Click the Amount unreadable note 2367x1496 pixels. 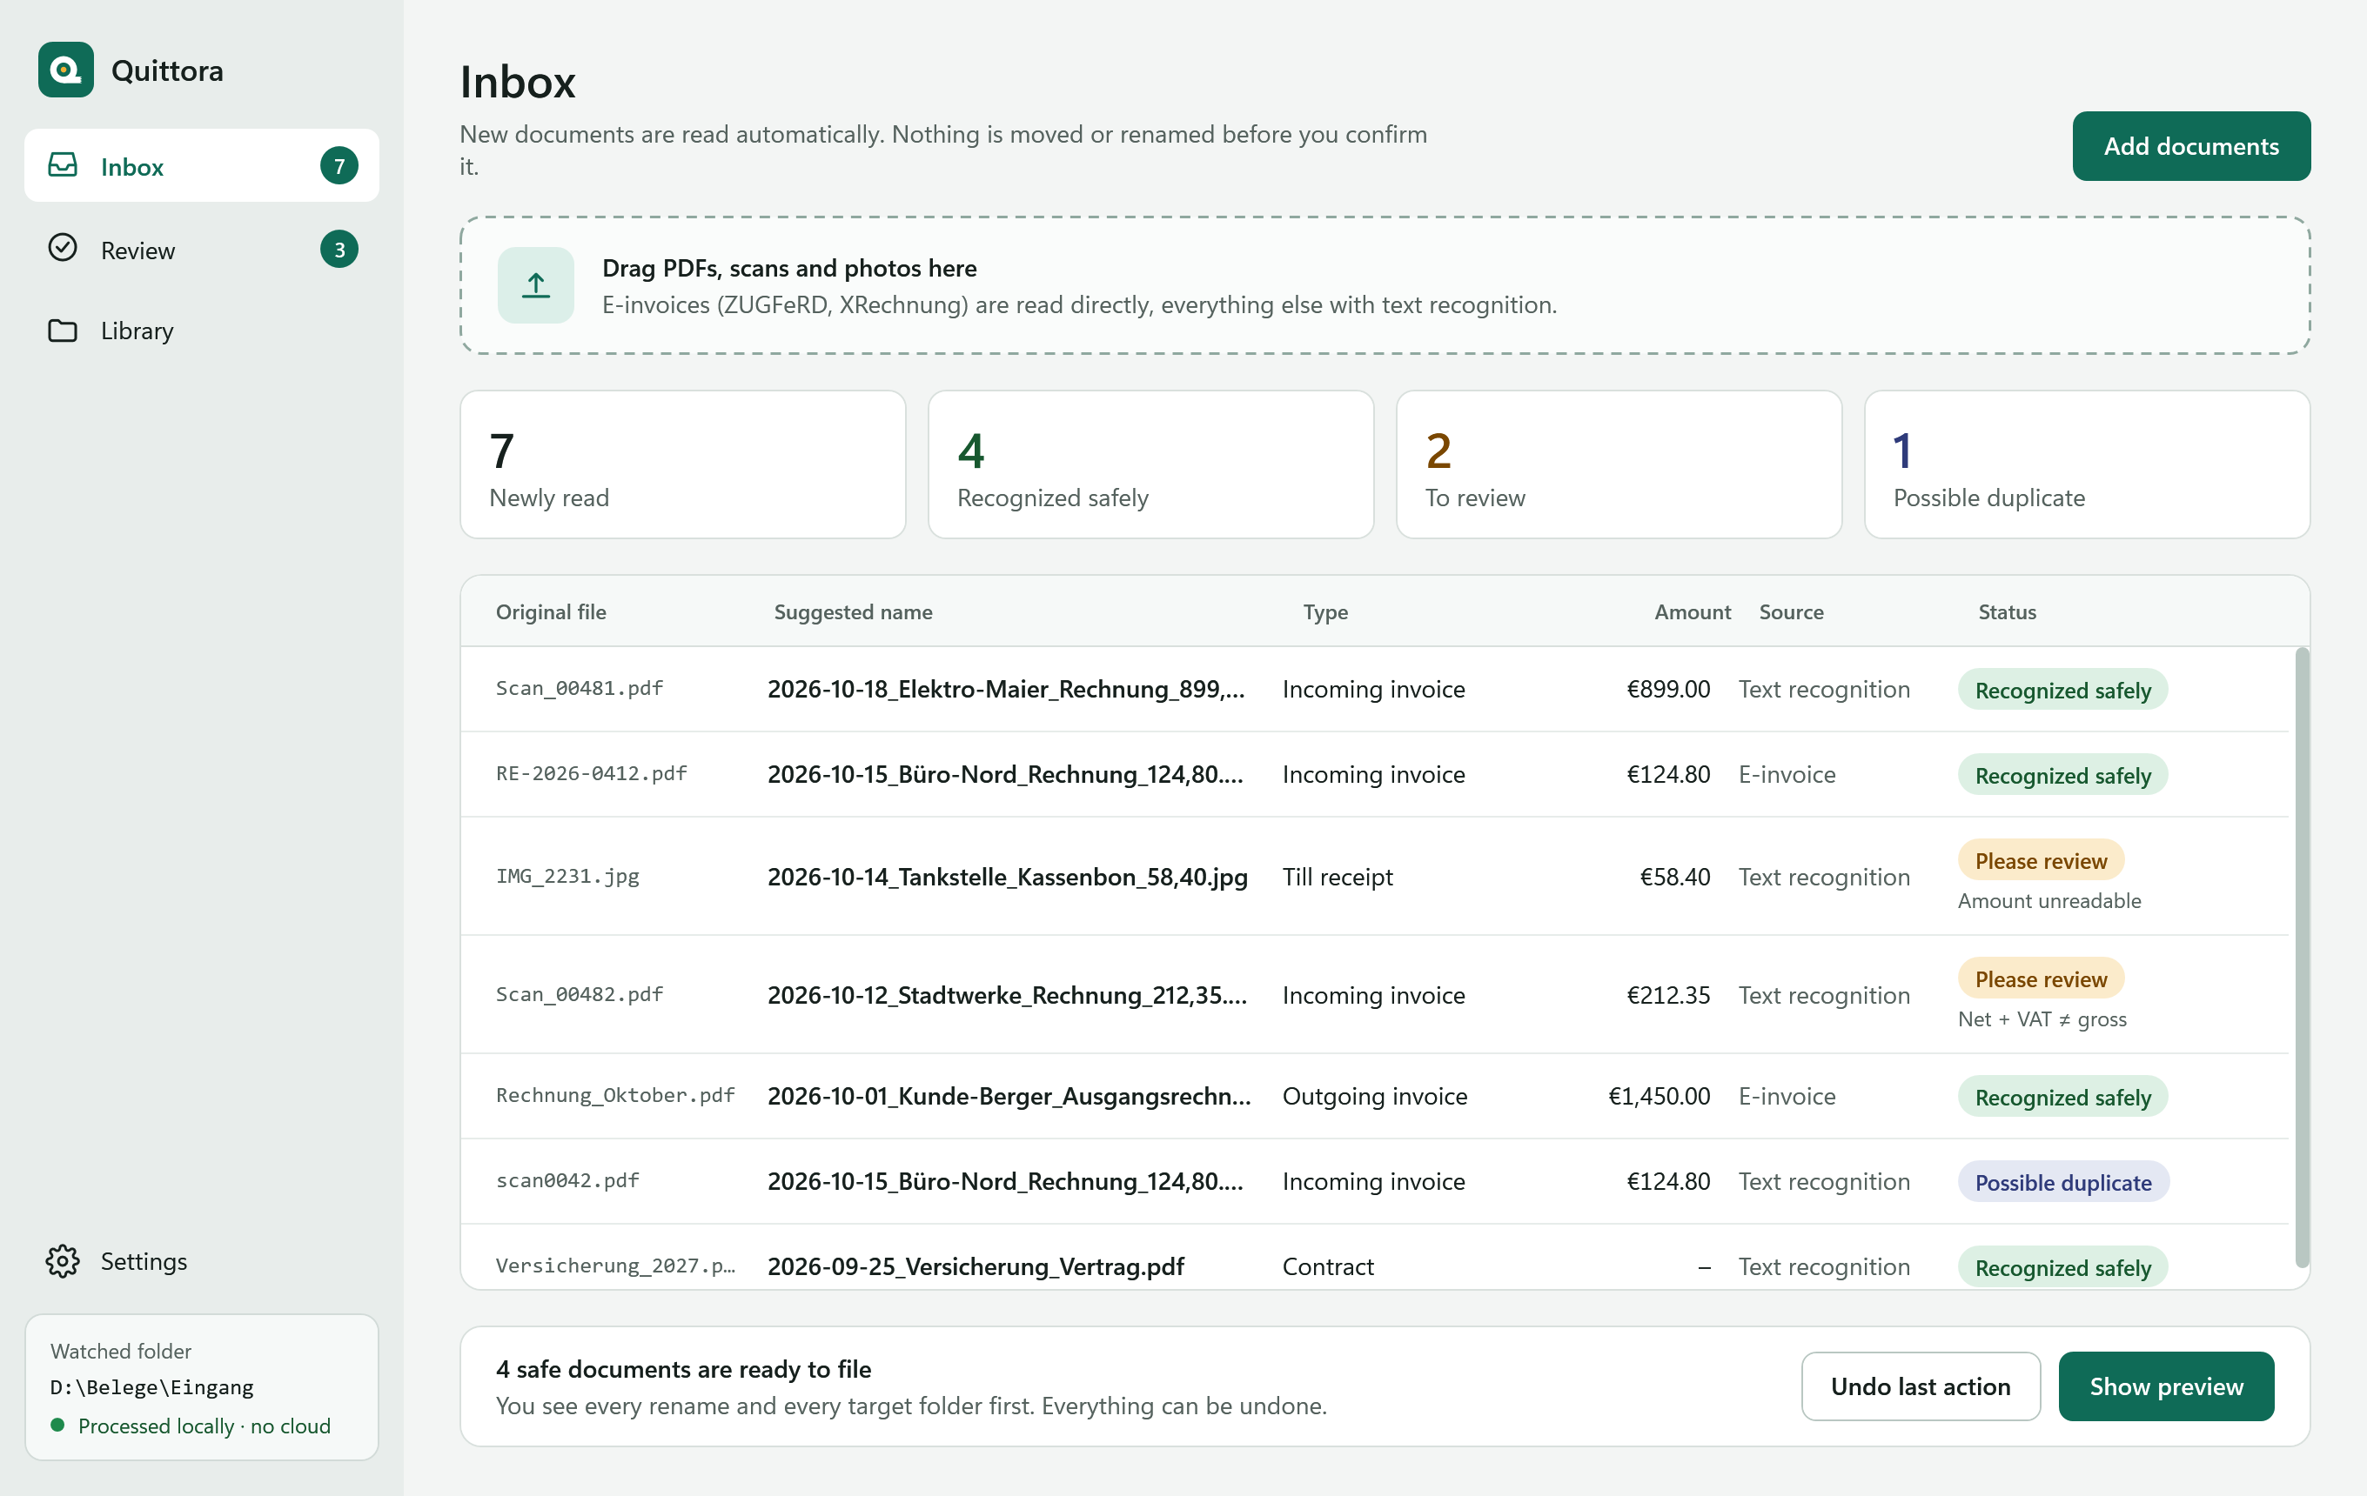coord(2048,901)
